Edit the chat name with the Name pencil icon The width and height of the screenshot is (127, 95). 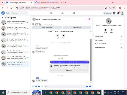63,35
